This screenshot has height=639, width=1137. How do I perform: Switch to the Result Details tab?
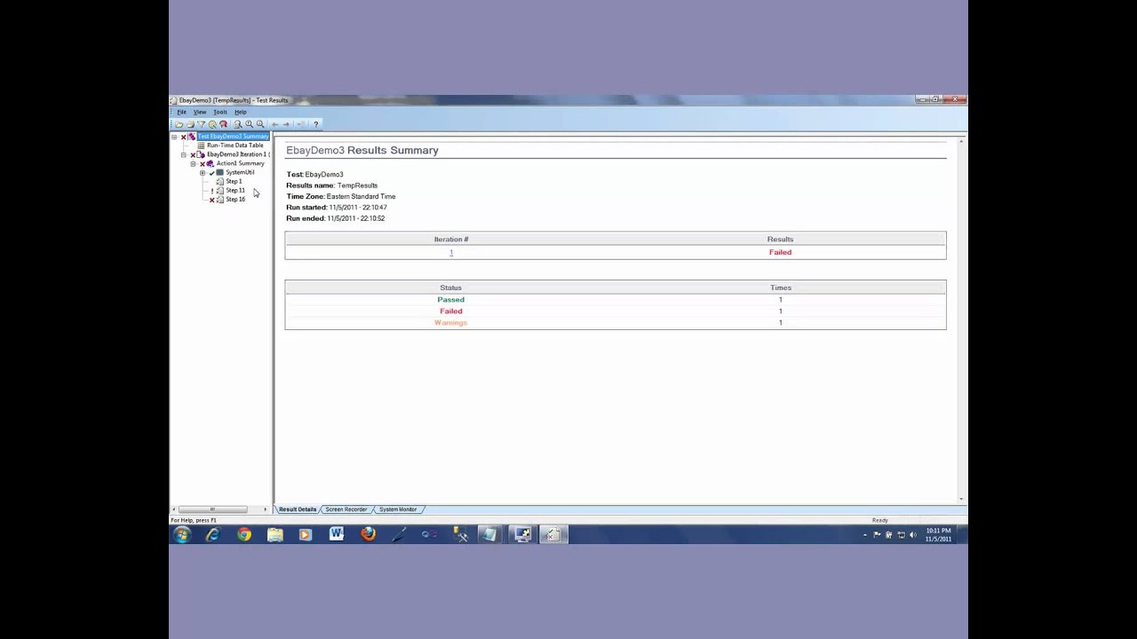click(298, 509)
